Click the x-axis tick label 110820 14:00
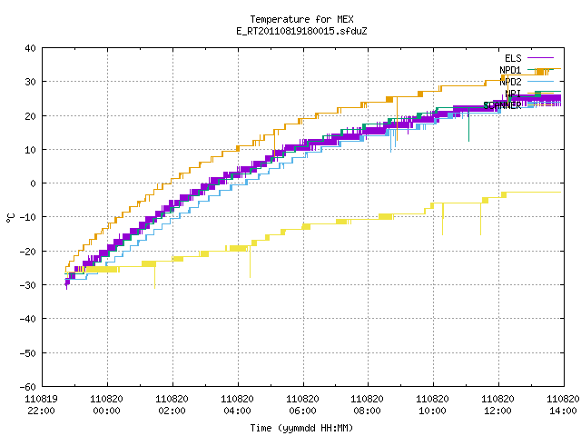The width and height of the screenshot is (581, 436). (x=563, y=405)
